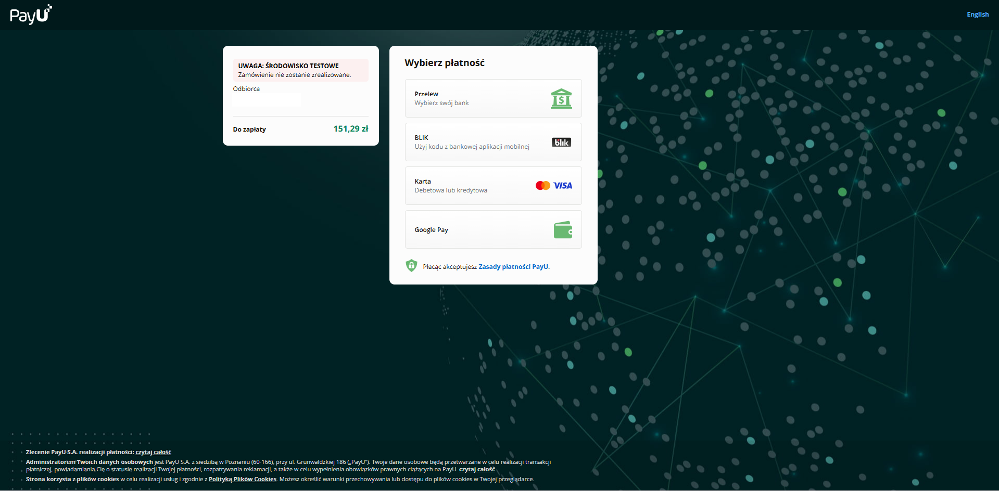Image resolution: width=999 pixels, height=491 pixels.
Task: Click 'Administratorem Twoich danych osobowych' footer text
Action: 90,462
